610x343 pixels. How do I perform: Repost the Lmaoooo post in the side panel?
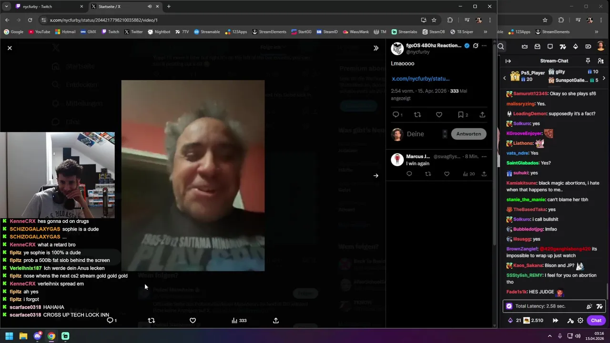click(417, 115)
